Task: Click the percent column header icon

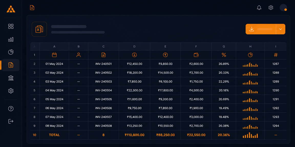Action: coord(224,55)
